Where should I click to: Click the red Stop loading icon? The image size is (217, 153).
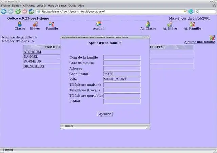pyautogui.click(x=25, y=11)
